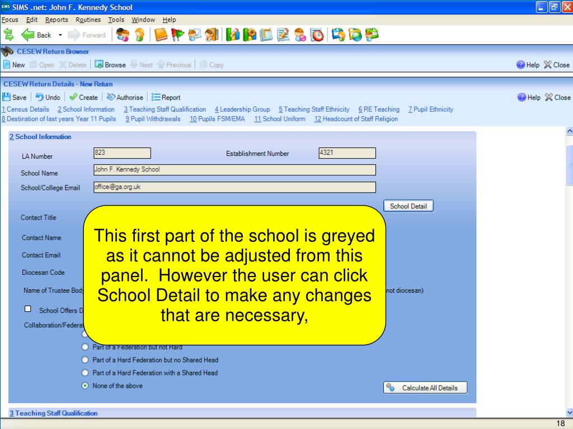Click the Calculate All Details button
573x429 pixels.
click(x=425, y=388)
